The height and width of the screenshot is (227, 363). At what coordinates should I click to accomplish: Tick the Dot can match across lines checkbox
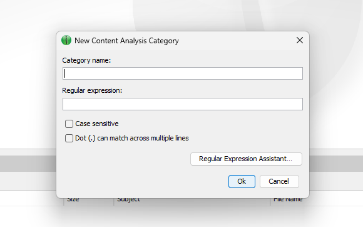[x=69, y=138]
